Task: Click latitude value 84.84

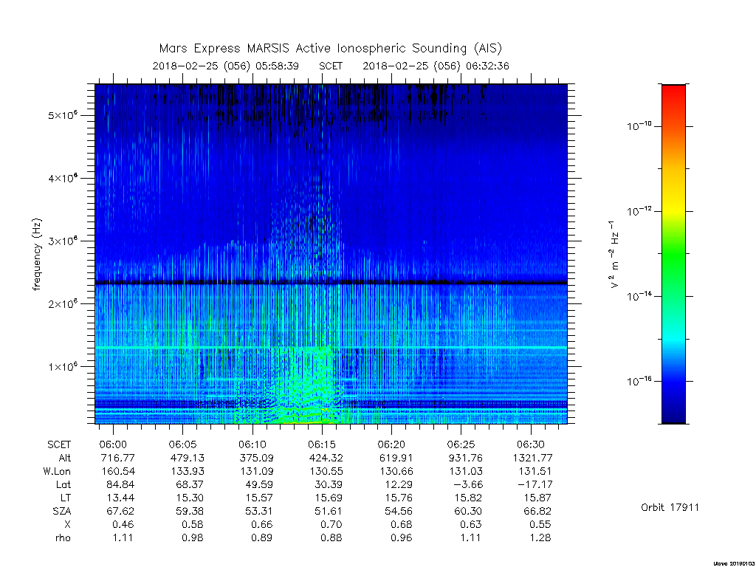Action: 120,484
